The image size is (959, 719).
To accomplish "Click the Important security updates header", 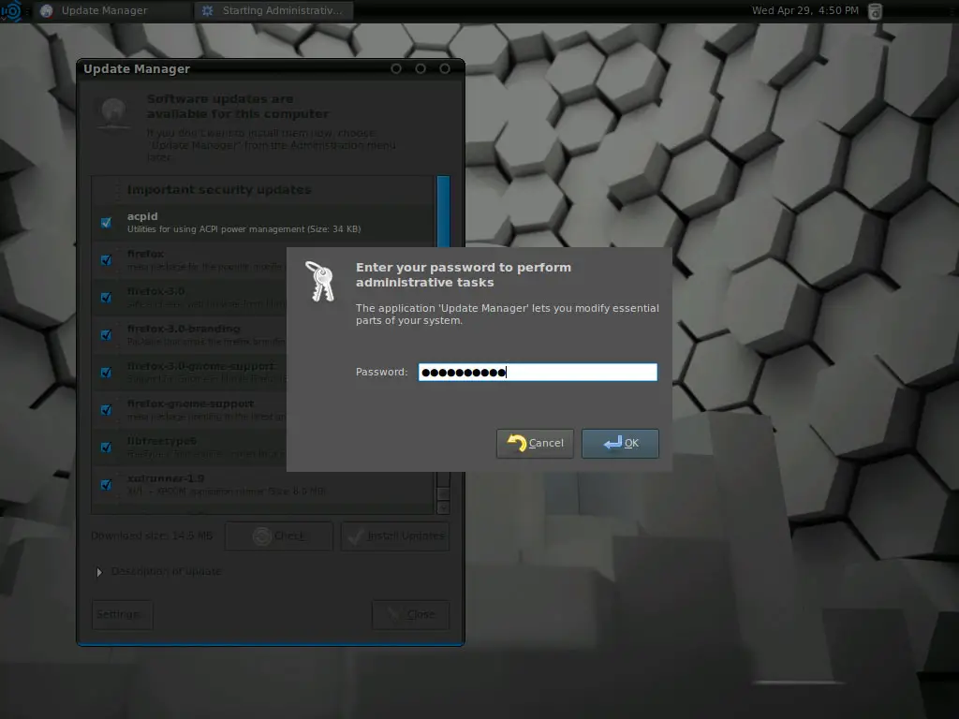I will pyautogui.click(x=219, y=189).
